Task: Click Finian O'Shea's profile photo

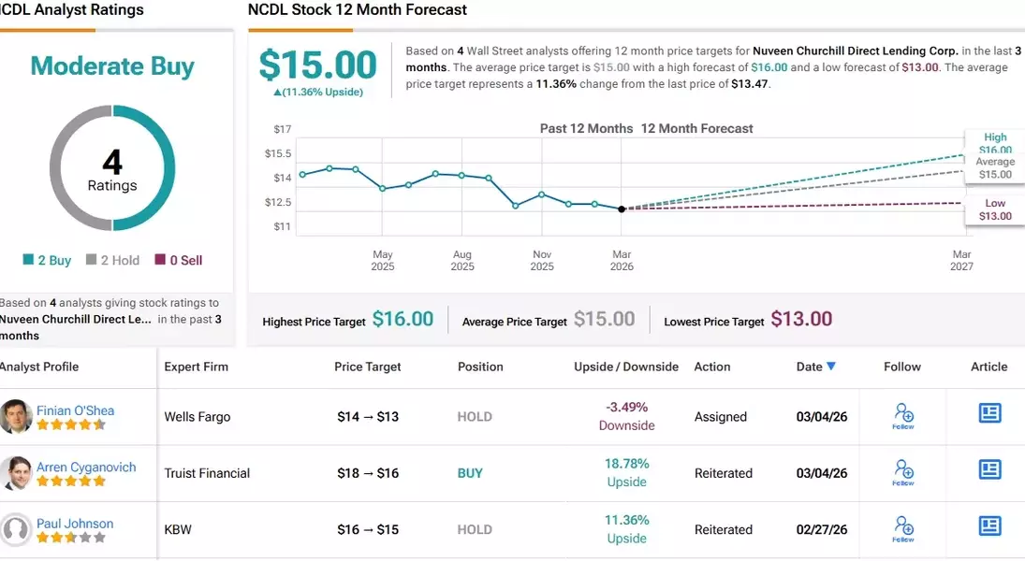Action: [16, 417]
